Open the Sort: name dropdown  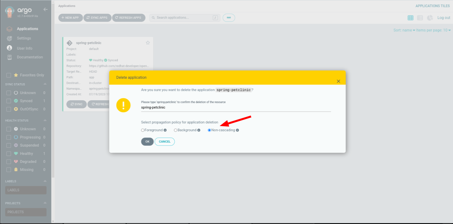pyautogui.click(x=404, y=30)
